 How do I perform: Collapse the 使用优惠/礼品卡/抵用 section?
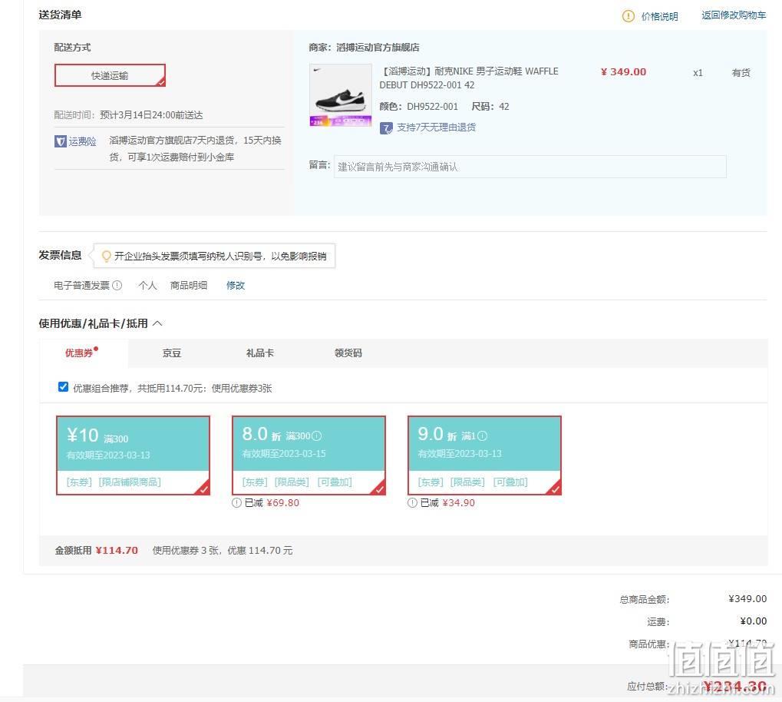coord(157,323)
